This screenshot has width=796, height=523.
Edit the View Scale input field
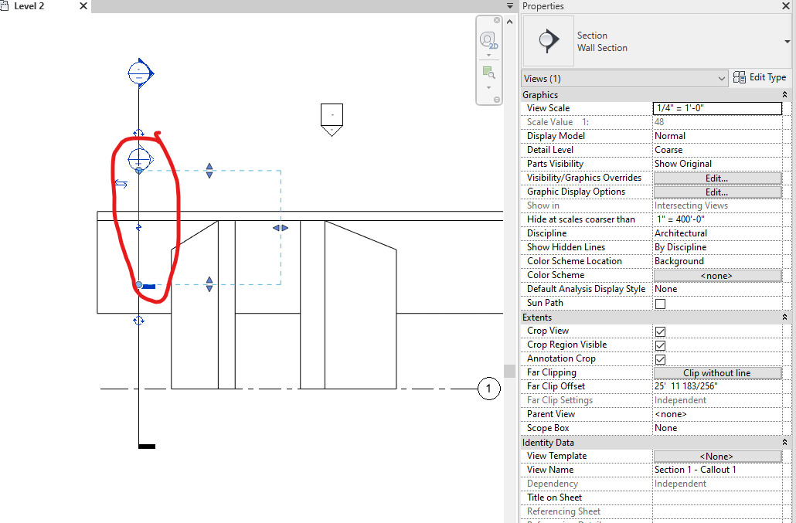(x=717, y=108)
